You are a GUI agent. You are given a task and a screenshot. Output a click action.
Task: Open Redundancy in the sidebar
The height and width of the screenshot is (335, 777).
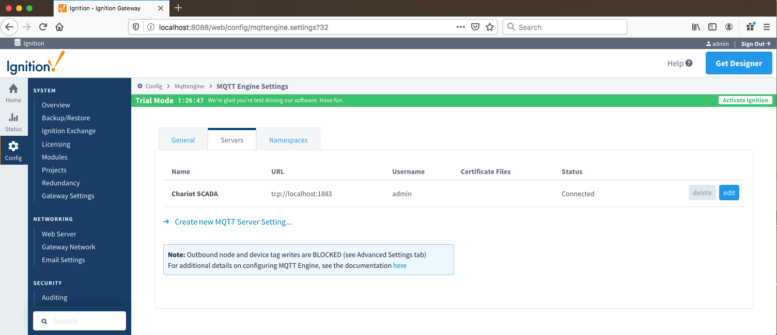(x=61, y=183)
